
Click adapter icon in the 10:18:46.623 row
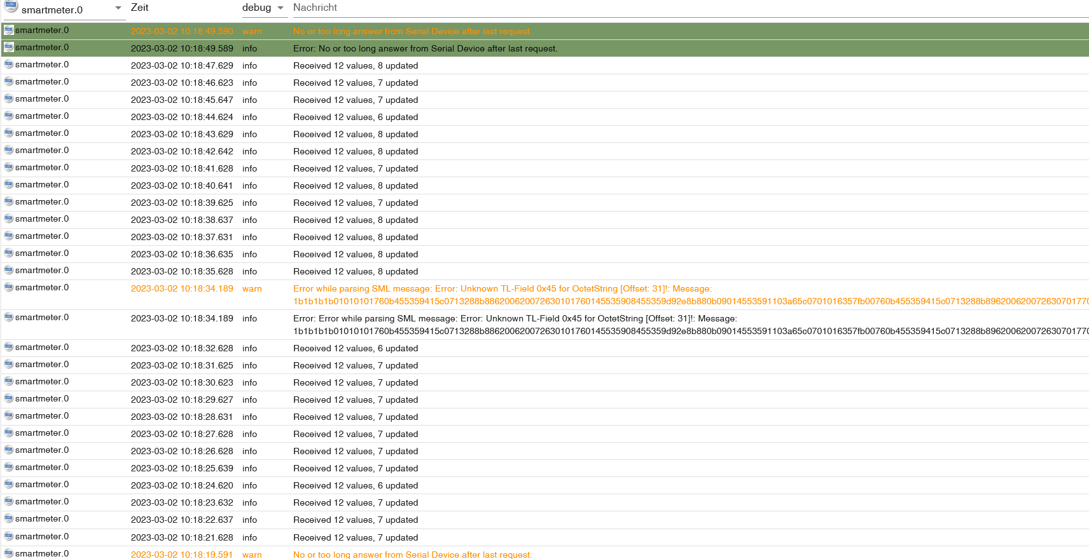(9, 81)
